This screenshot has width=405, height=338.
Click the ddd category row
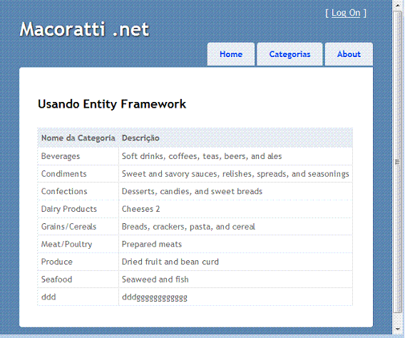tap(195, 297)
